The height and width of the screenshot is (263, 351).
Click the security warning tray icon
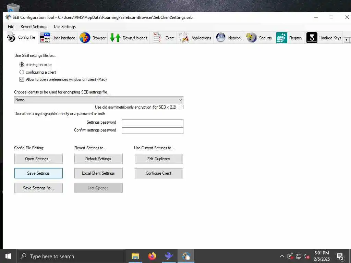pyautogui.click(x=290, y=256)
